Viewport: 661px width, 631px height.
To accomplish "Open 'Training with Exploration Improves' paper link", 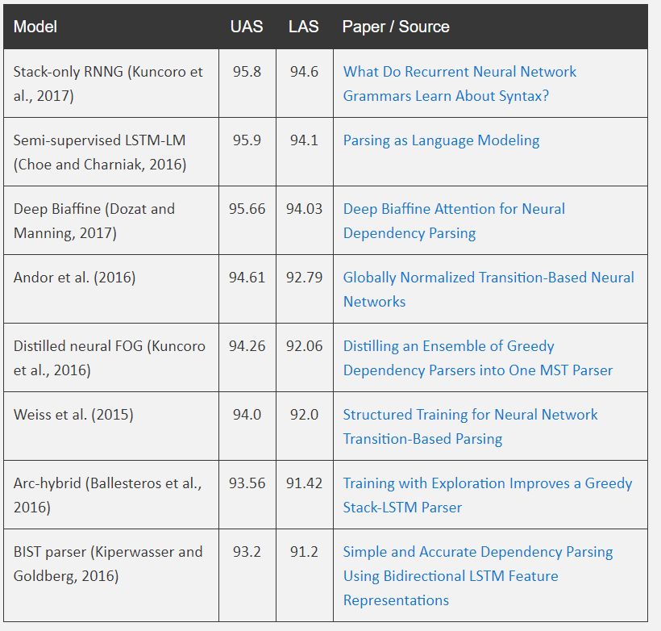I will click(488, 495).
